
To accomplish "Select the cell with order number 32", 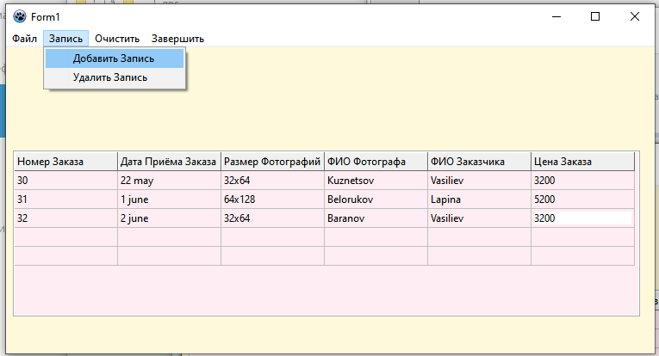I will click(66, 218).
